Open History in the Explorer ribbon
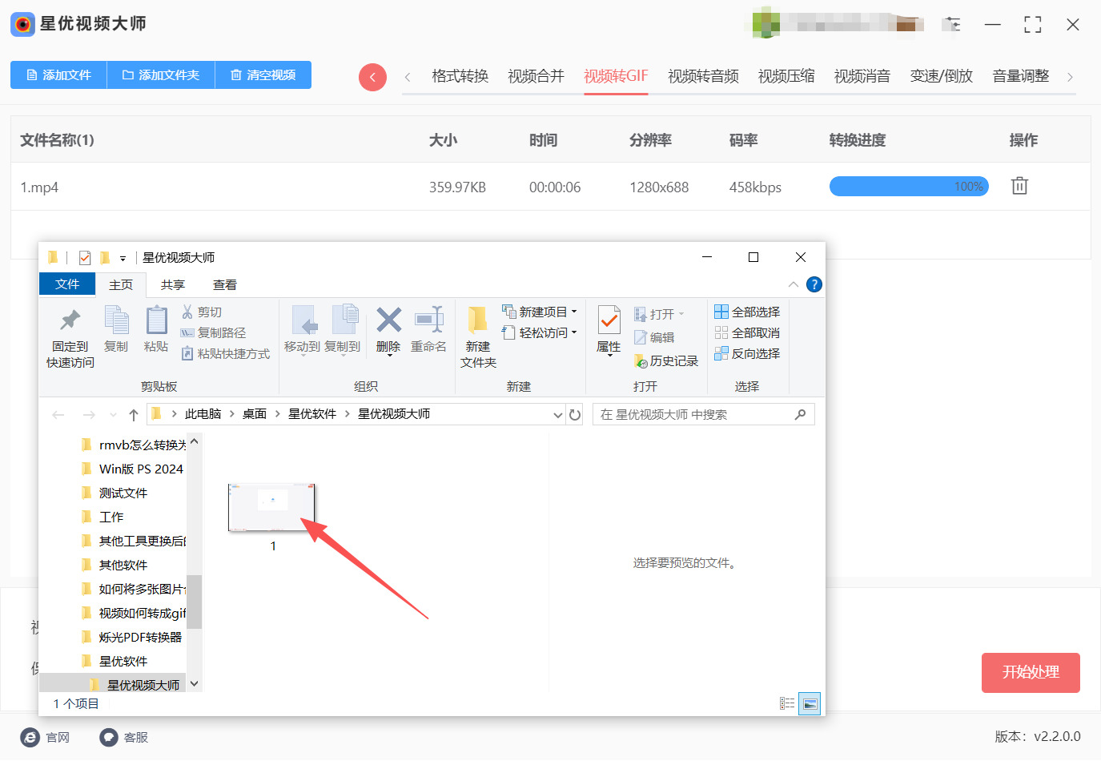Screen dimensions: 1101x761 (666, 361)
